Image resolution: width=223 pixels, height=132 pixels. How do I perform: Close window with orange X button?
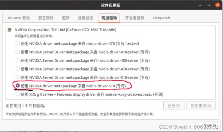(218, 5)
